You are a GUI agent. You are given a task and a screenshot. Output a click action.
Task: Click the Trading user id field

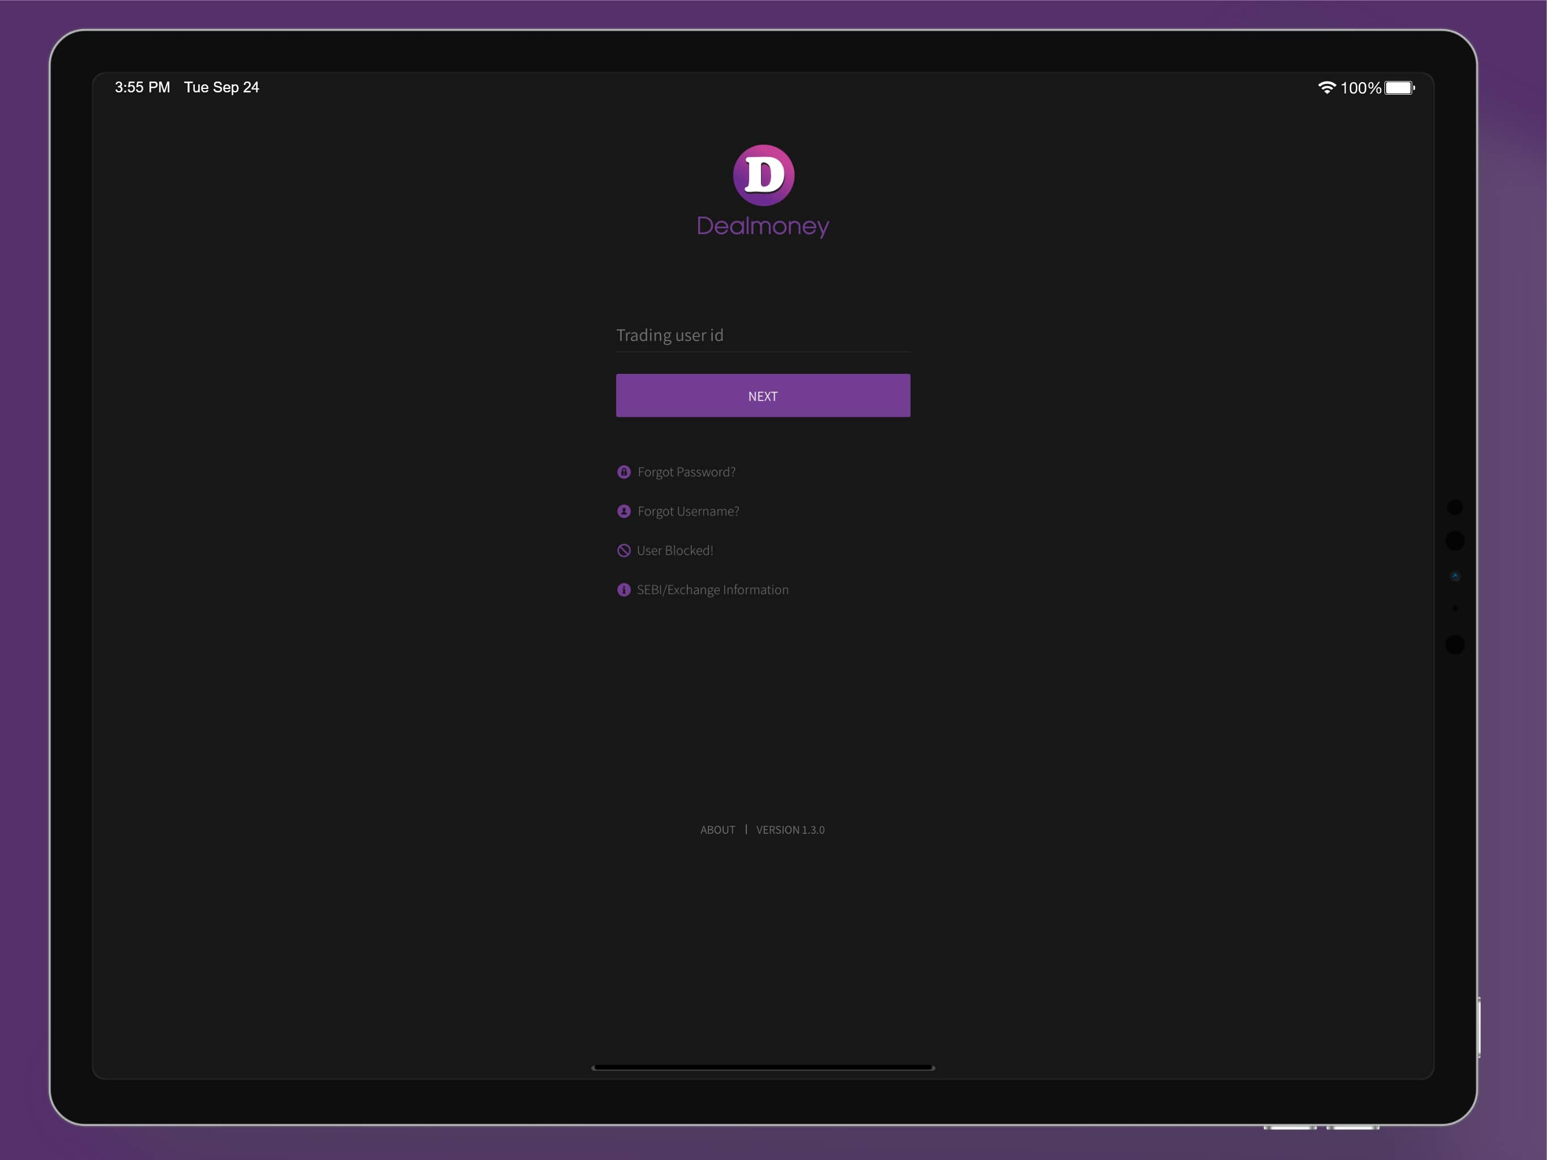763,335
